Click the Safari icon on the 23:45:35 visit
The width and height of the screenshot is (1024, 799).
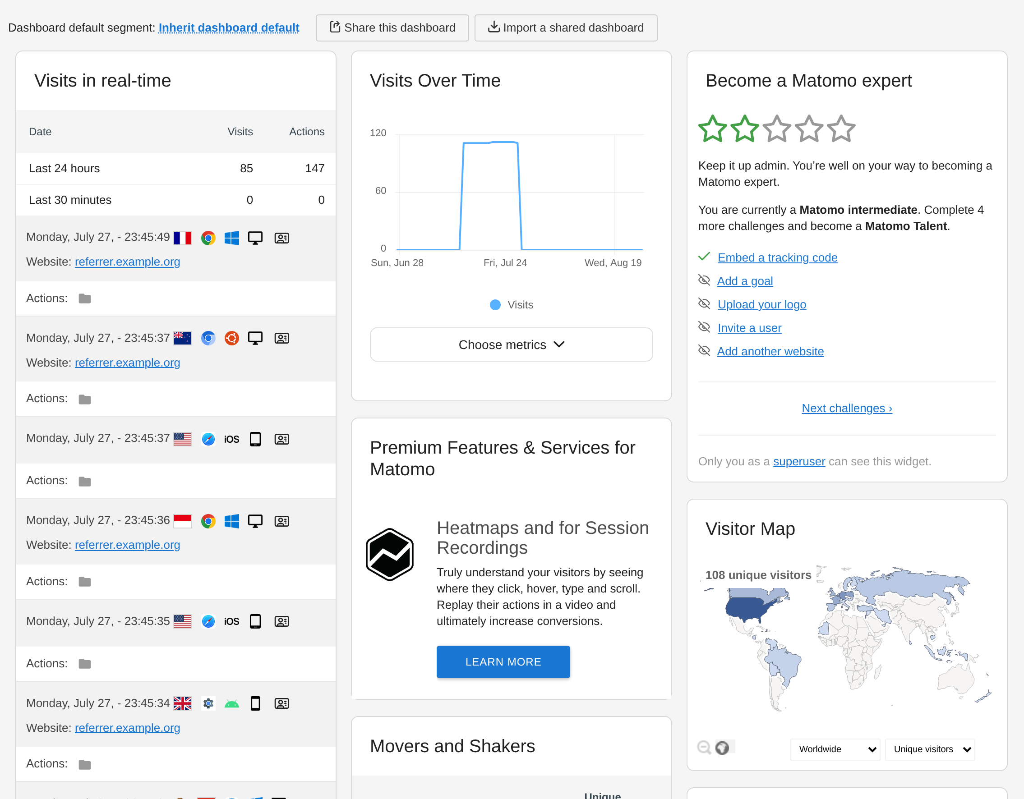point(208,621)
